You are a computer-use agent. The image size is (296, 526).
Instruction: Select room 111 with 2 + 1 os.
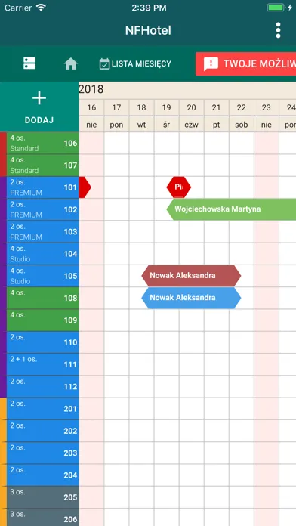[42, 364]
